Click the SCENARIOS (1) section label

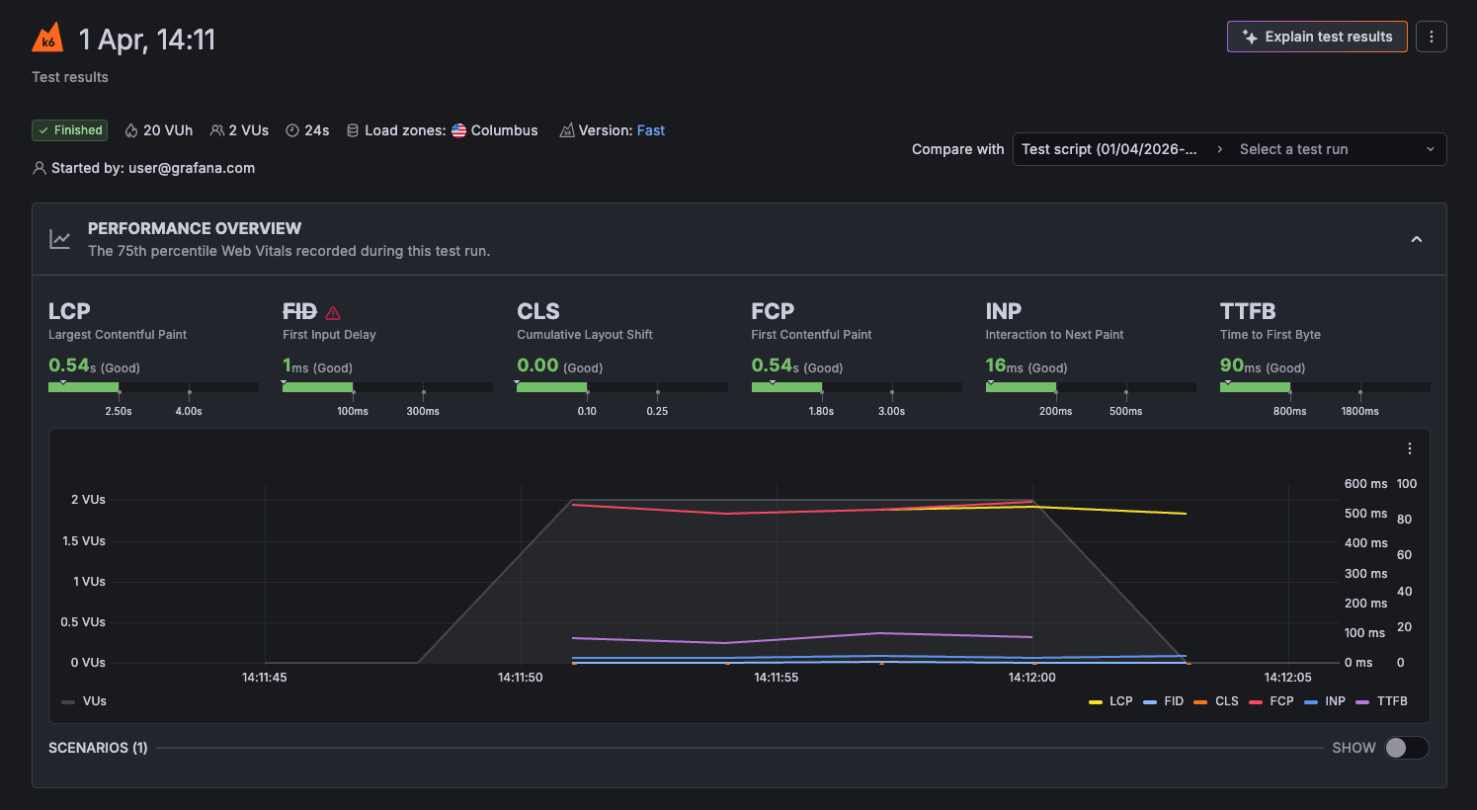[x=98, y=748]
